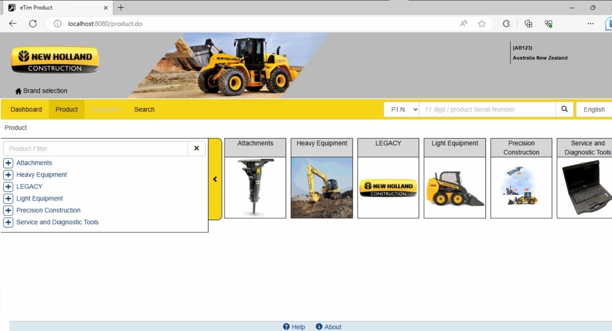Open the Precision Construction satellite thumbnail
The image size is (612, 331).
(x=521, y=188)
